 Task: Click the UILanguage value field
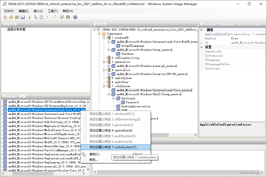[x=248, y=60]
